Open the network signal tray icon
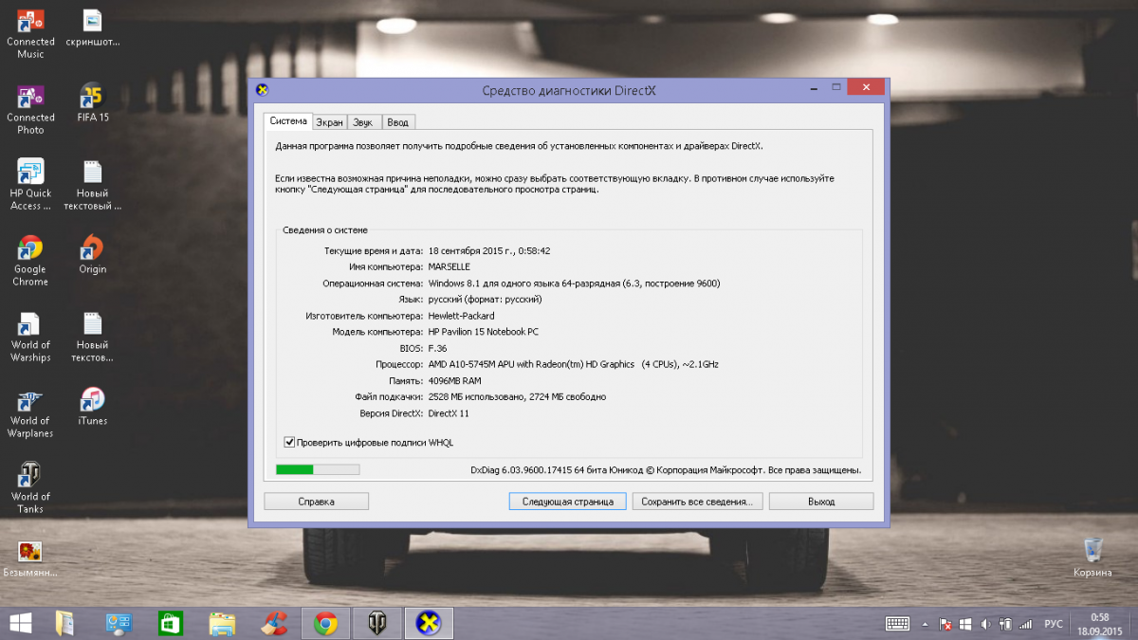 1025,624
